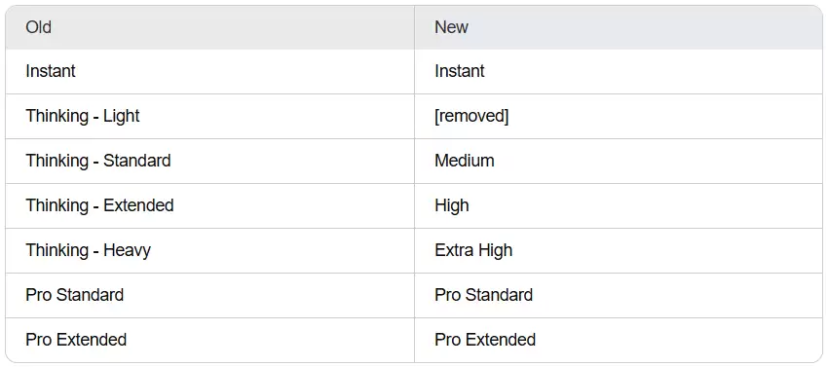
Task: Select the "Instant" cell in Old column
Action: pos(209,72)
